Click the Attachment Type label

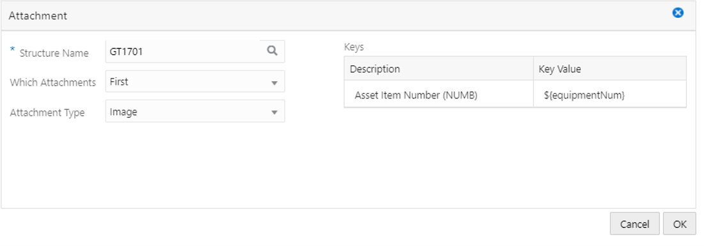(47, 112)
